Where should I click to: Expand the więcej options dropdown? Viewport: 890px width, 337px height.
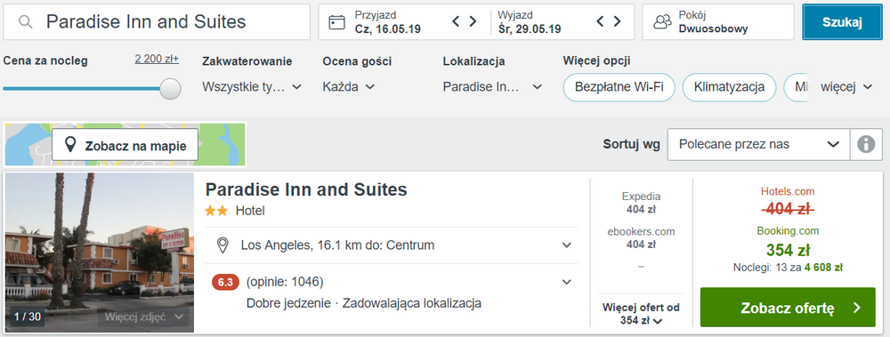pyautogui.click(x=847, y=87)
